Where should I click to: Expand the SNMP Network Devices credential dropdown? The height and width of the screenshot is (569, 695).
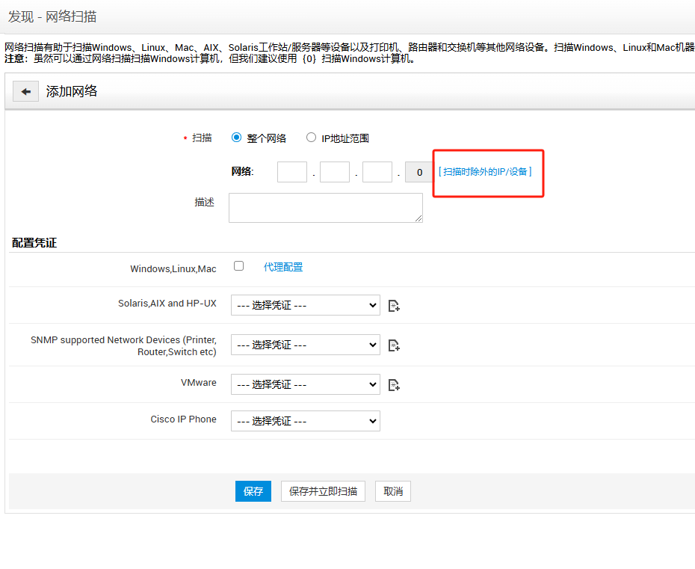tap(305, 345)
